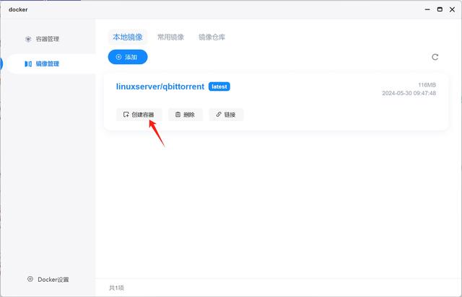
Task: Click 删除 to delete qbittorrent image
Action: tap(186, 115)
